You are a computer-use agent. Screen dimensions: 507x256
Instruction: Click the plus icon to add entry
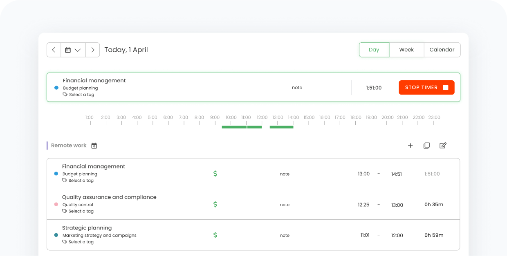click(x=410, y=146)
